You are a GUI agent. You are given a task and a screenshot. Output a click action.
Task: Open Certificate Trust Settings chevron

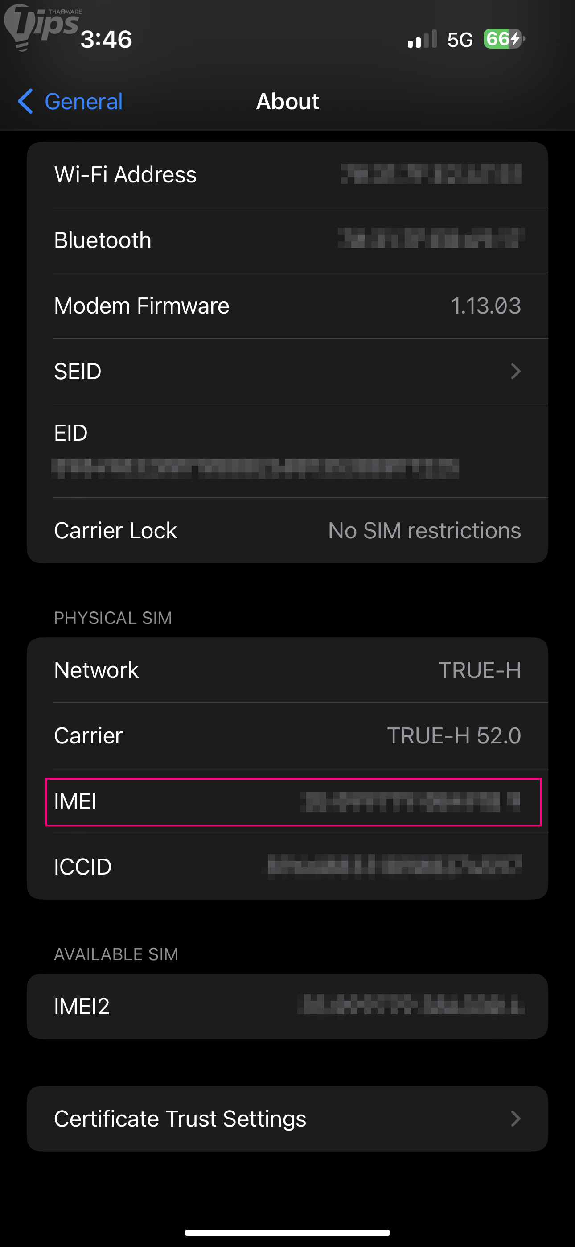pos(515,1118)
